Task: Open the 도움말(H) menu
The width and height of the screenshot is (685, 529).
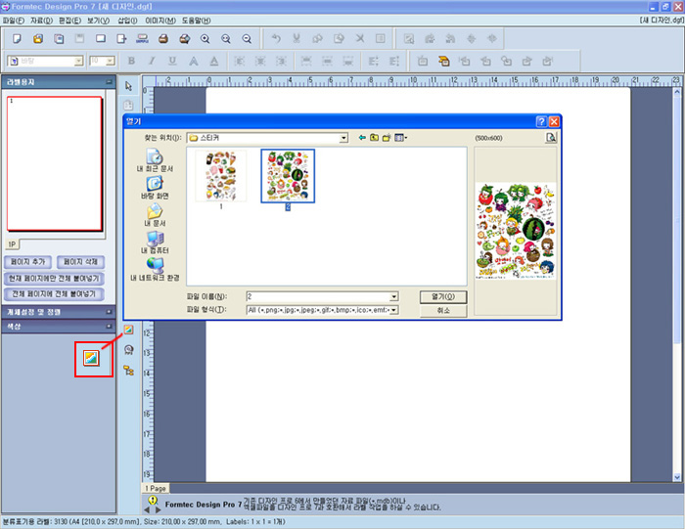Action: tap(196, 21)
